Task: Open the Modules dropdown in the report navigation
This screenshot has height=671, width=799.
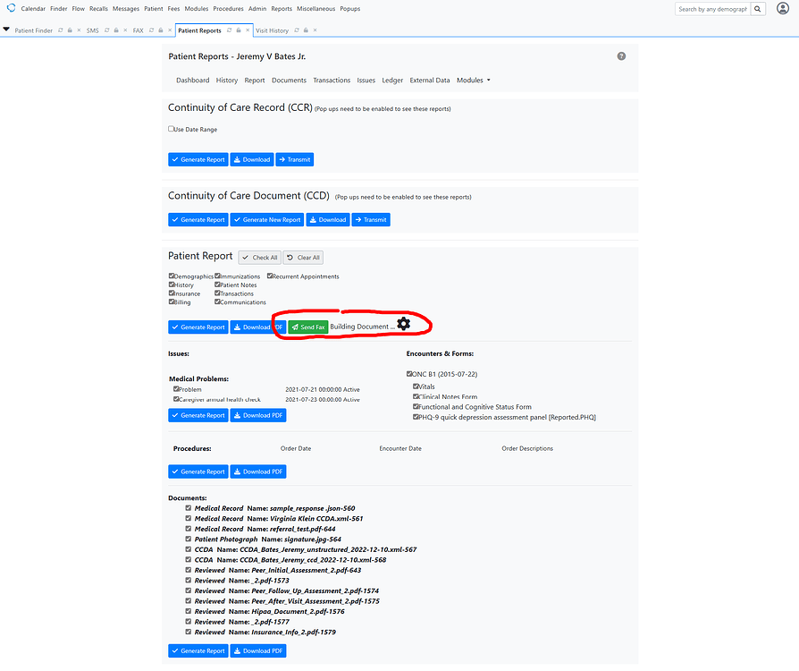Action: (x=474, y=80)
